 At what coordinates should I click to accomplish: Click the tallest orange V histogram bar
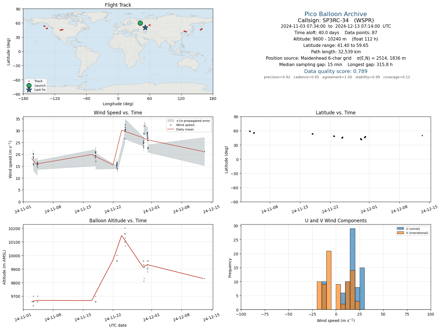click(x=329, y=280)
